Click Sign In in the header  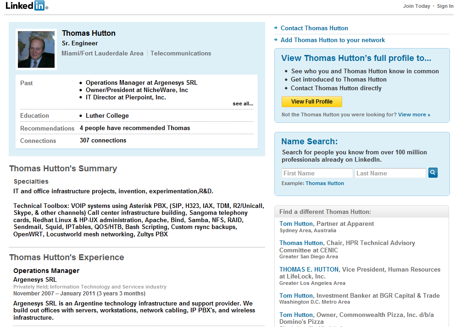point(445,6)
